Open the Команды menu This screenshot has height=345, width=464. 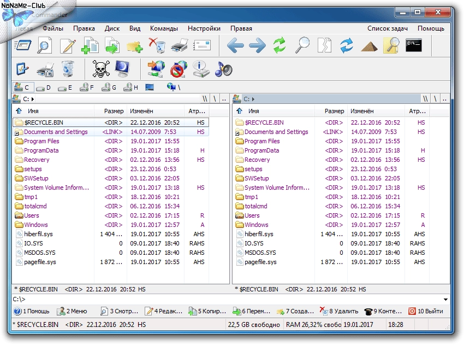[x=164, y=28]
